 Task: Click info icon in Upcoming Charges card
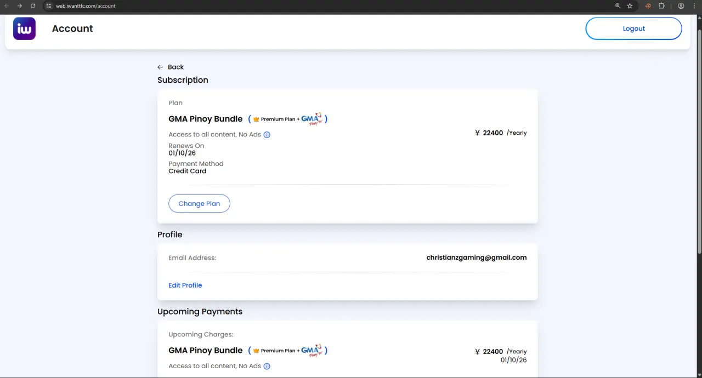coord(267,366)
